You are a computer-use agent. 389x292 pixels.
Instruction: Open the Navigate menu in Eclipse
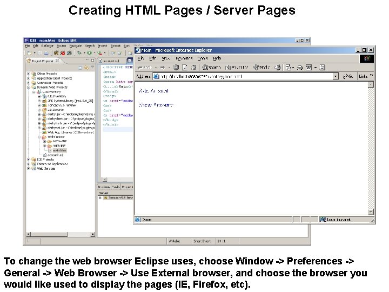click(x=76, y=45)
